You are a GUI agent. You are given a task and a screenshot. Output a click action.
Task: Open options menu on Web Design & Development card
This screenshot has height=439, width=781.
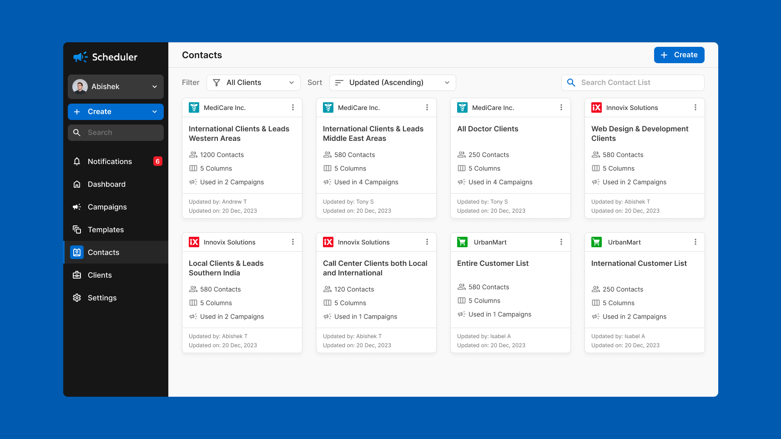tap(695, 108)
